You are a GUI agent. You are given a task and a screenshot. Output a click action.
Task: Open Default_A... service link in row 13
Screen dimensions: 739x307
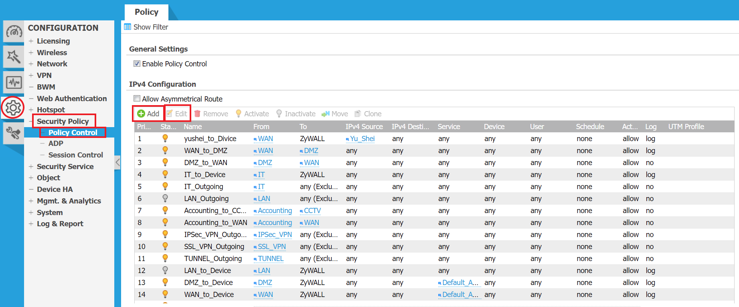460,283
